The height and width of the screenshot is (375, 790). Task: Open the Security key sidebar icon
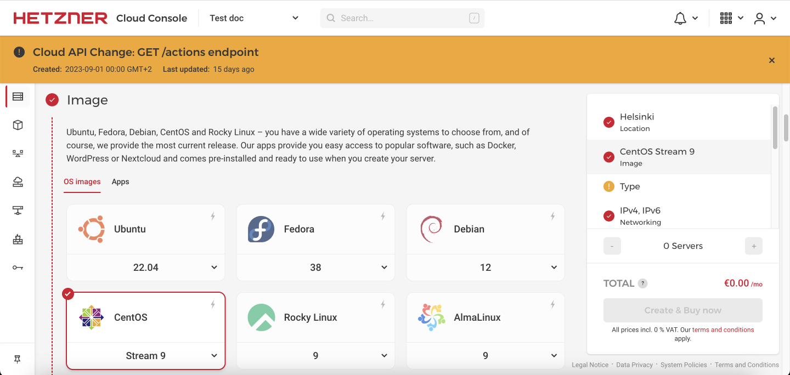[x=18, y=268]
